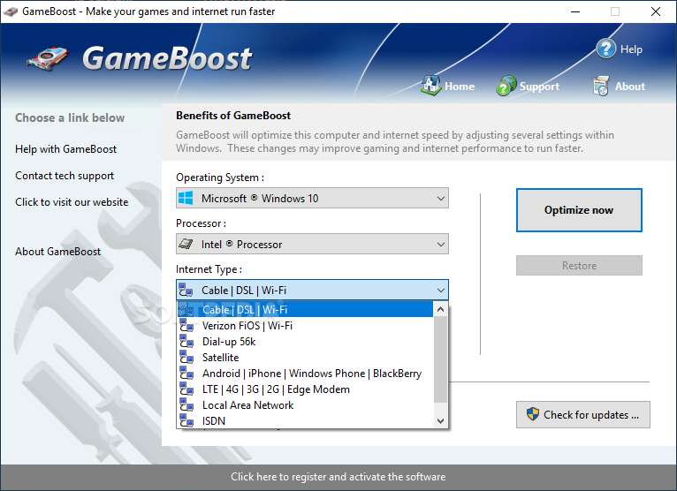Image resolution: width=677 pixels, height=491 pixels.
Task: Open the Operating System dropdown
Action: click(312, 198)
